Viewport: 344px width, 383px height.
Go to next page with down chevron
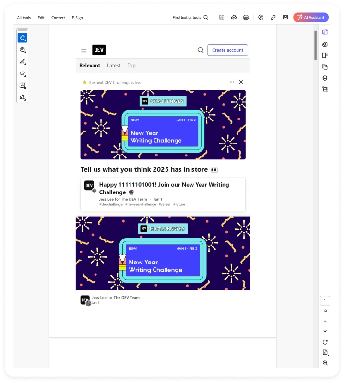(325, 331)
